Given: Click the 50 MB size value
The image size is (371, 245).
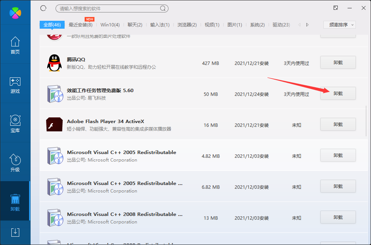Looking at the screenshot, I should [210, 94].
